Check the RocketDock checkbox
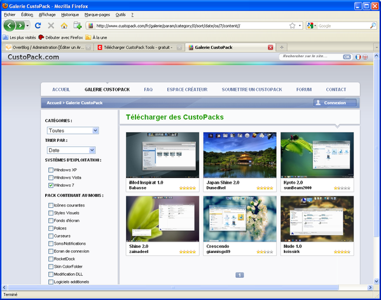This screenshot has width=381, height=300. pyautogui.click(x=51, y=259)
